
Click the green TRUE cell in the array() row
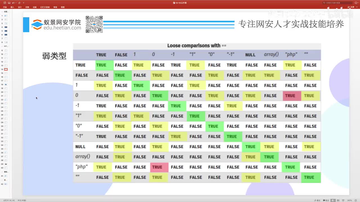pos(269,157)
